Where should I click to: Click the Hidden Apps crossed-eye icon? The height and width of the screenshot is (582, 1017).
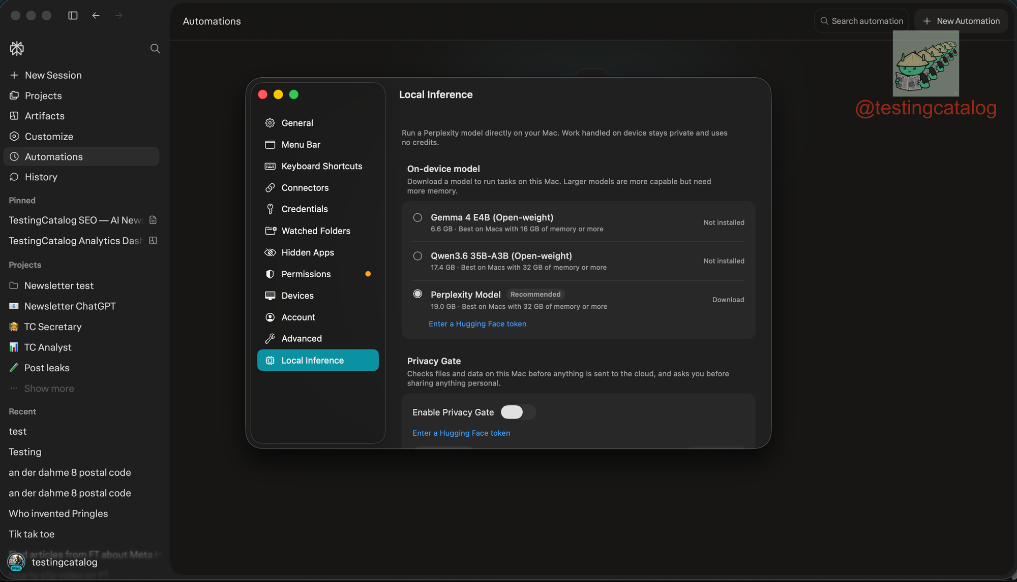pos(270,252)
